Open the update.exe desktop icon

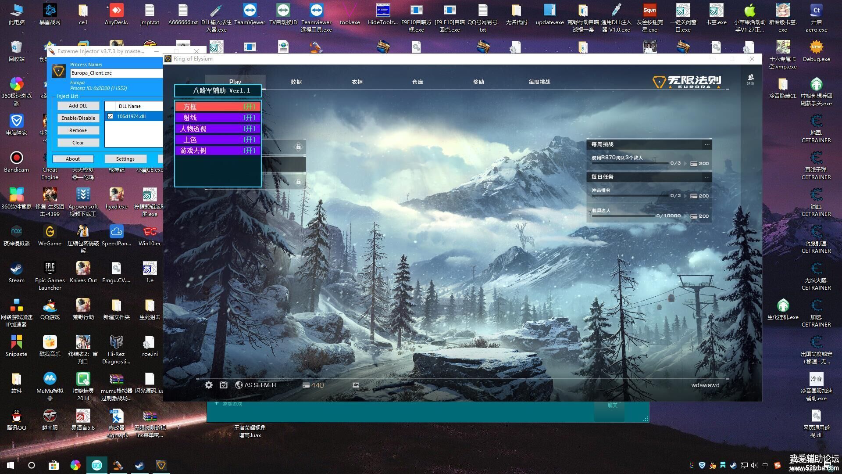549,14
